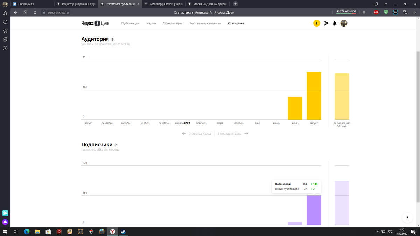
Task: Open sidebar notifications bell
Action: click(5, 13)
